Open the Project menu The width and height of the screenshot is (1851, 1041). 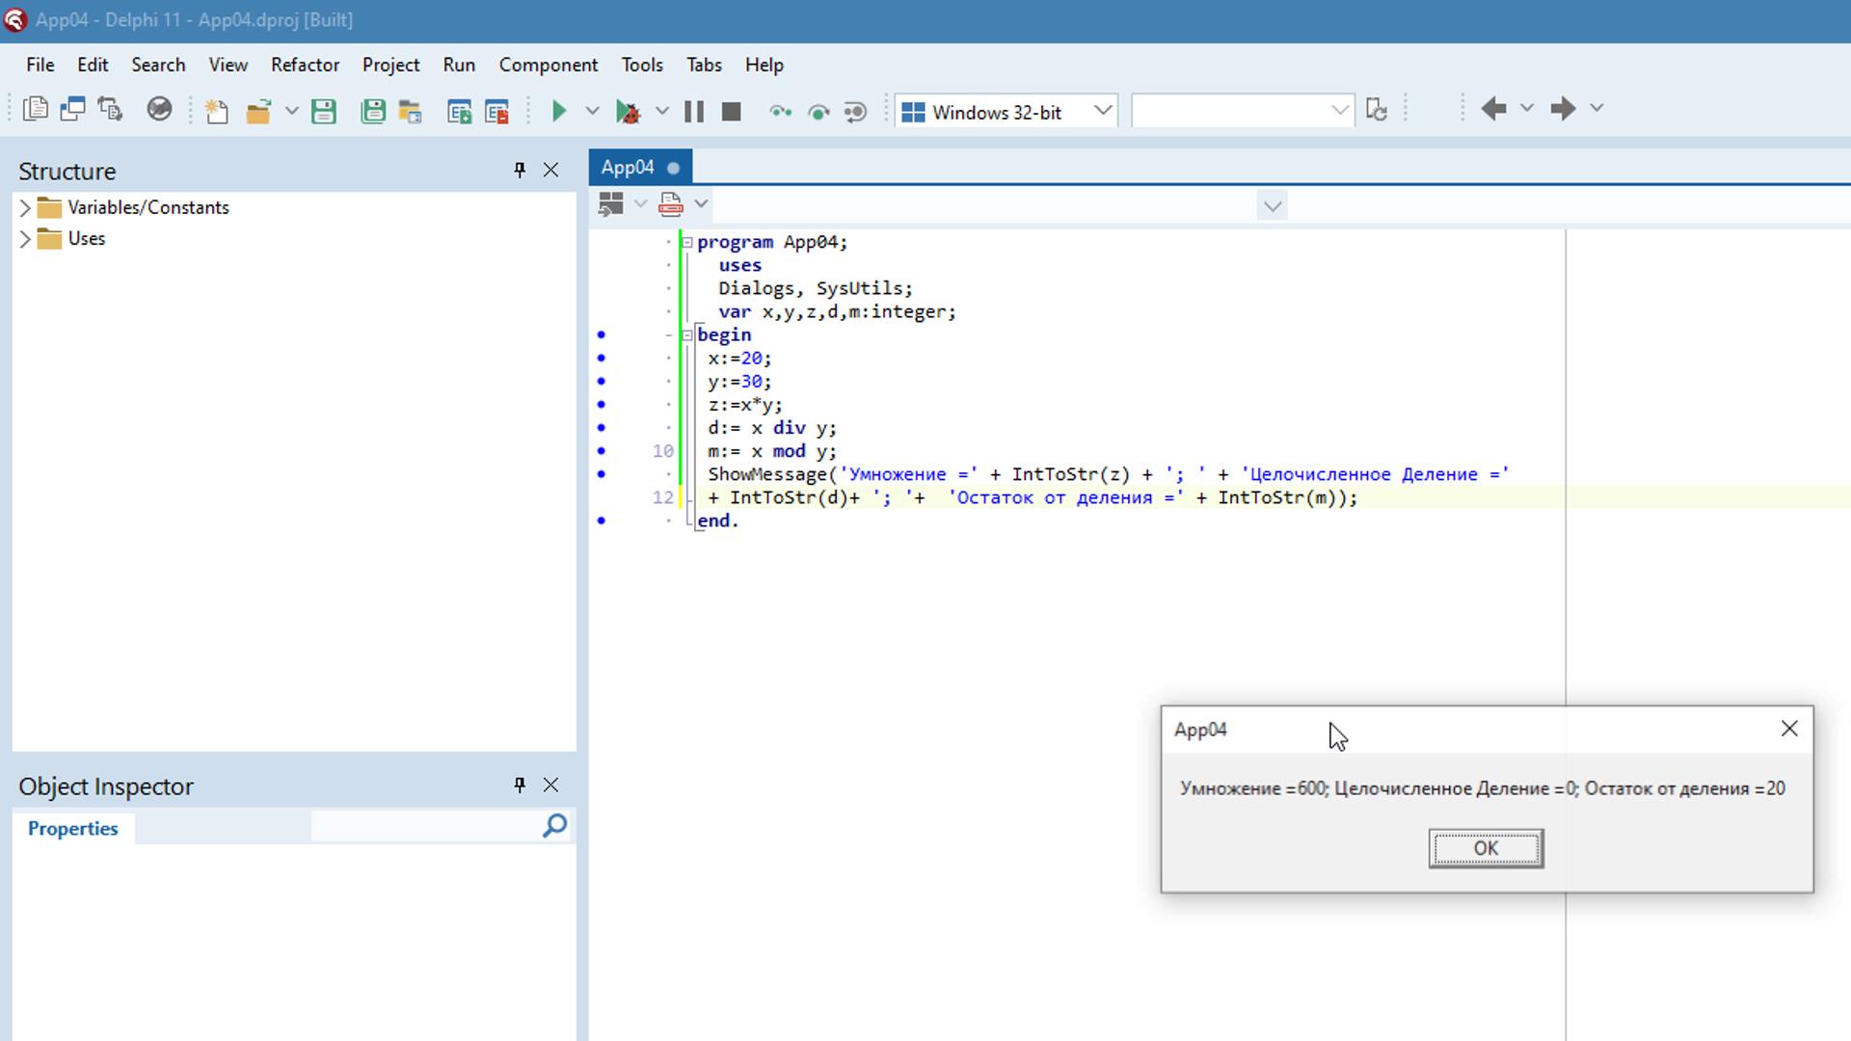390,65
